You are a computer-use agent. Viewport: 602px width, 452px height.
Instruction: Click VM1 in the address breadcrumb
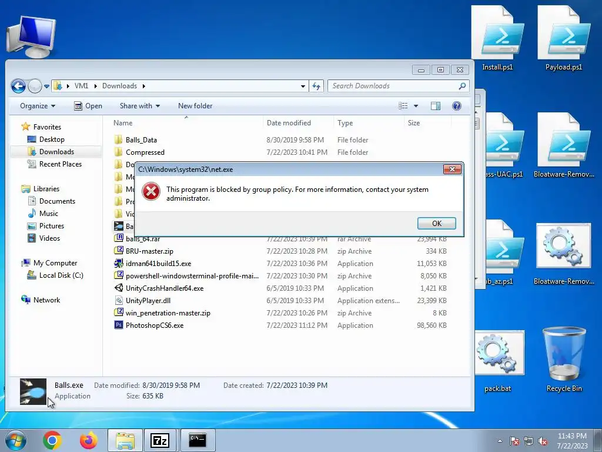tap(81, 86)
